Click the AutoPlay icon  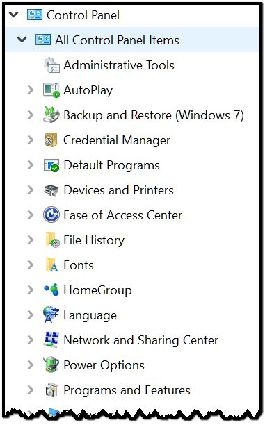[x=51, y=90]
